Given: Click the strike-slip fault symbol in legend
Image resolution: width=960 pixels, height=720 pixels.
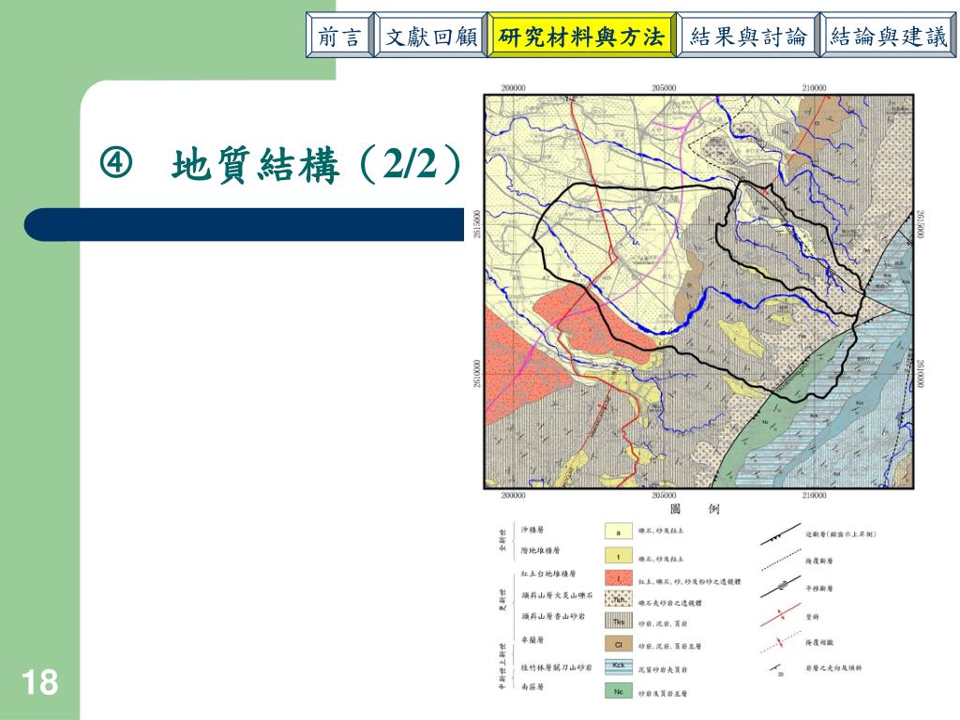Looking at the screenshot, I should [x=781, y=587].
